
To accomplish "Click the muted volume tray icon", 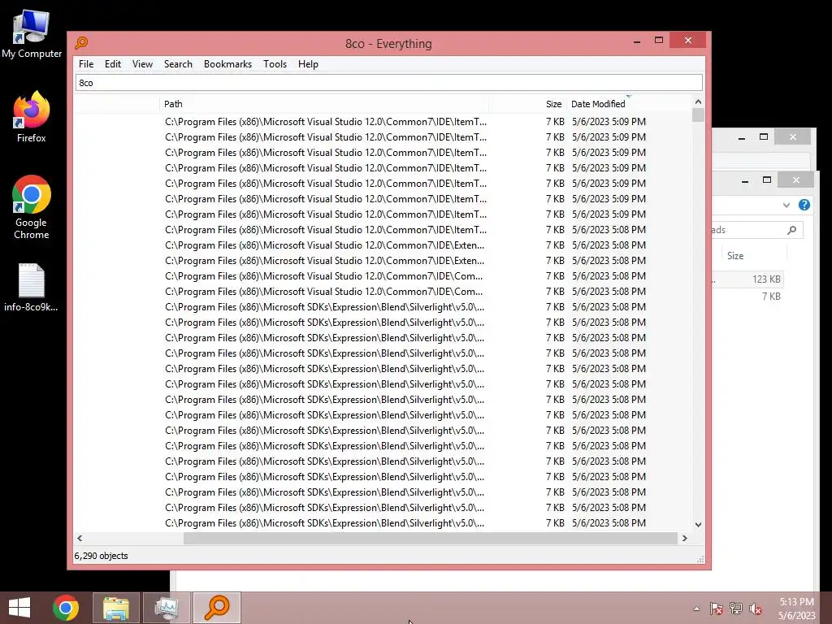I will click(756, 609).
